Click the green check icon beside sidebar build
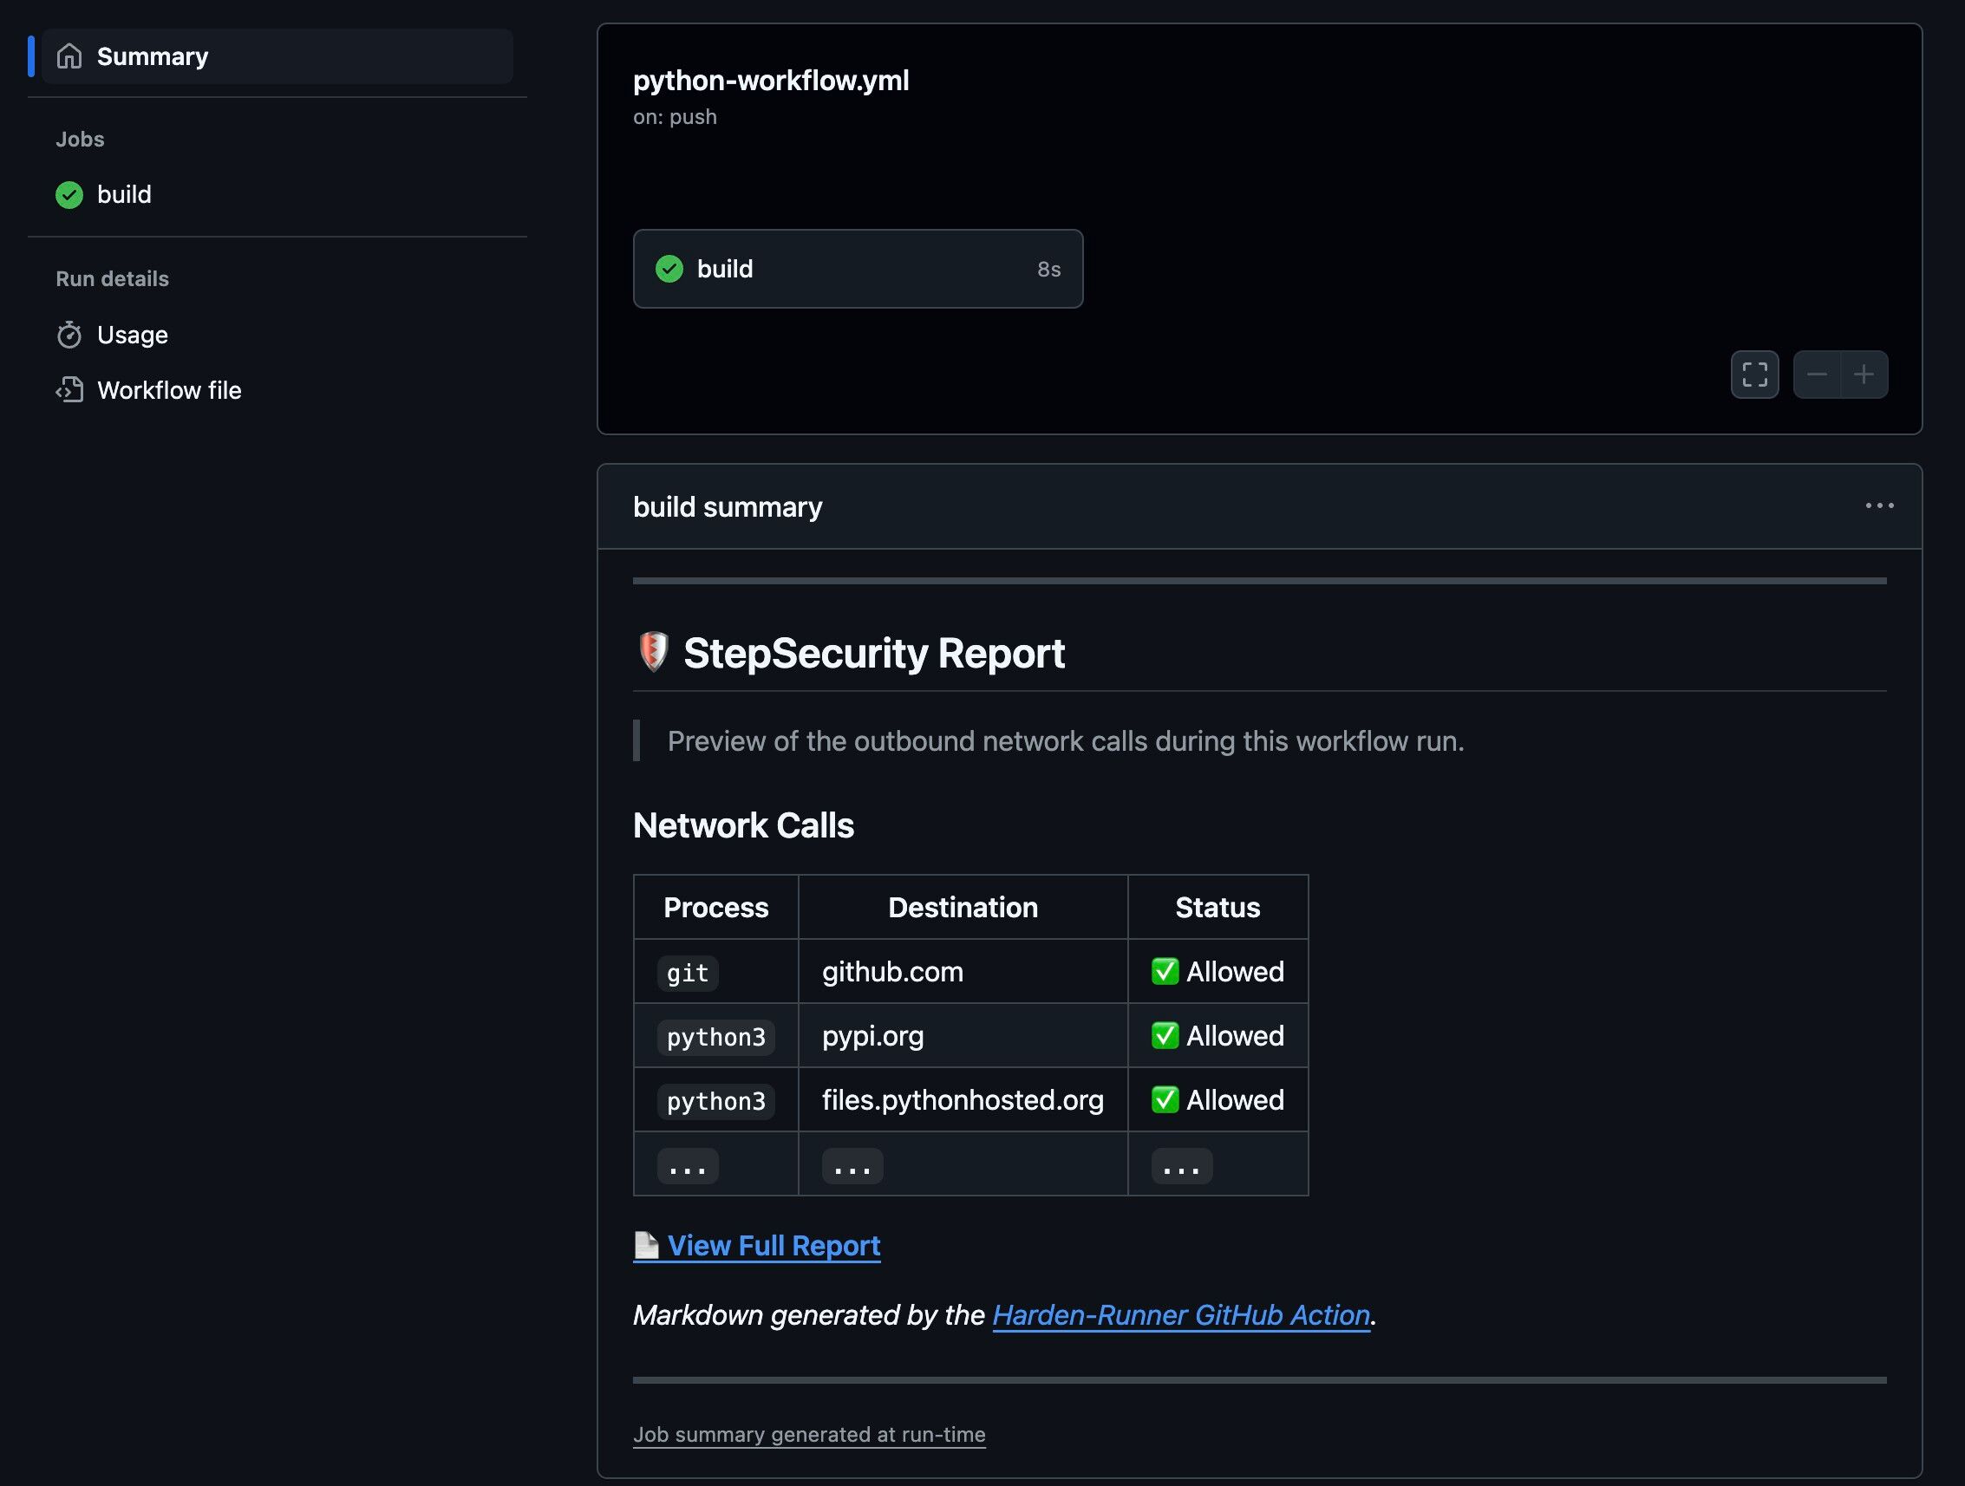 tap(69, 194)
